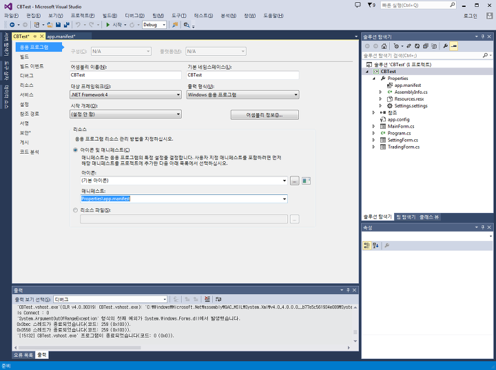
Task: Expand the TradingForm.cs node
Action: coord(374,147)
